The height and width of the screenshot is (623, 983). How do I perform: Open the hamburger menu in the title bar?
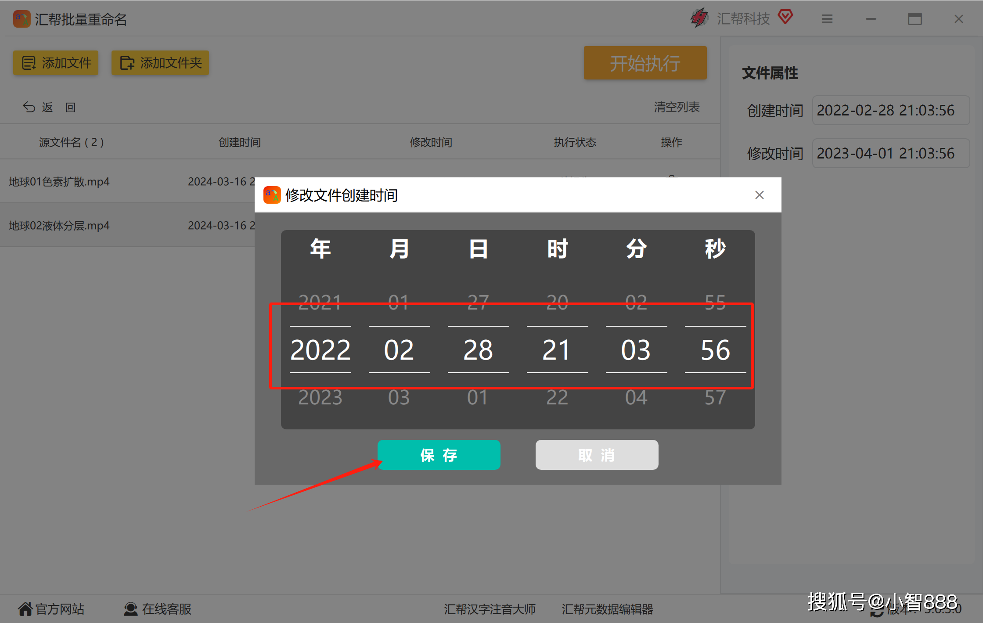click(x=827, y=19)
